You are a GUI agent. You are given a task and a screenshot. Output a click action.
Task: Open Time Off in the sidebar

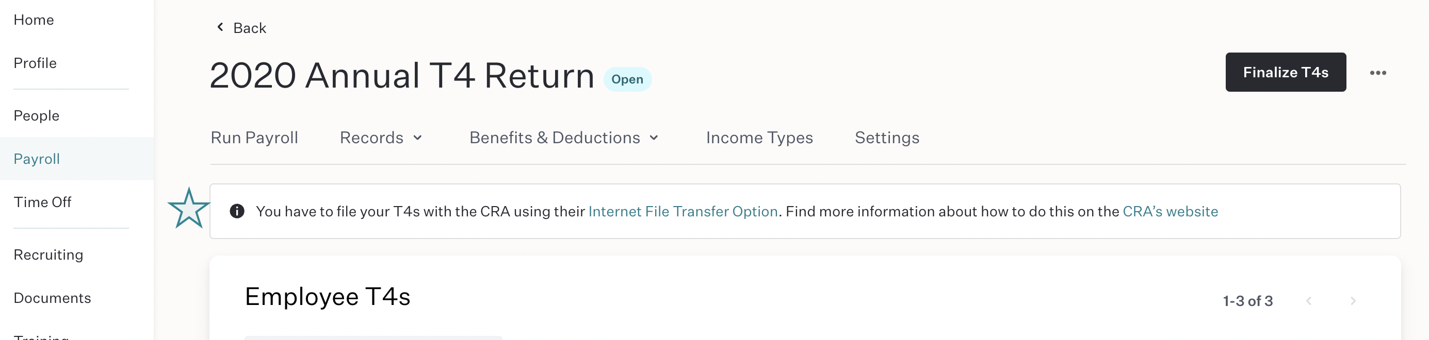click(43, 202)
